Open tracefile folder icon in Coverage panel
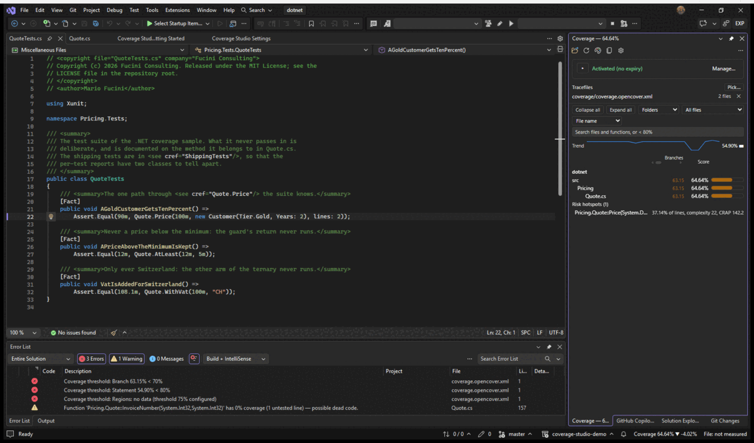This screenshot has width=754, height=443. 575,51
